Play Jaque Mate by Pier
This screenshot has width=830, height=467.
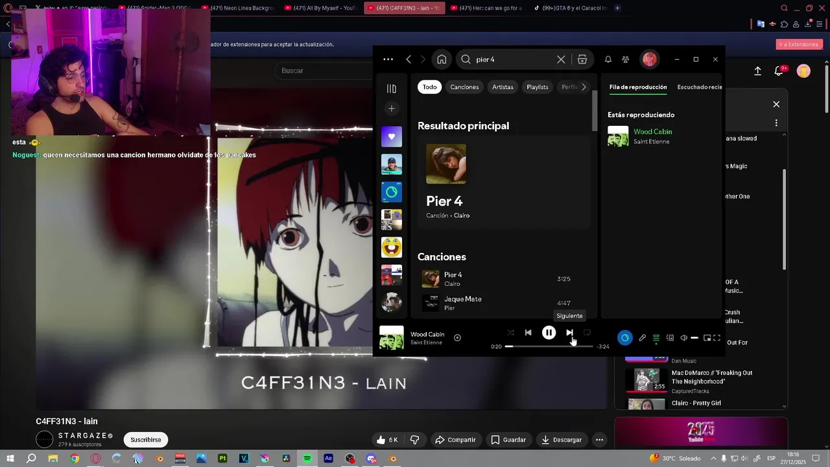[x=503, y=303]
